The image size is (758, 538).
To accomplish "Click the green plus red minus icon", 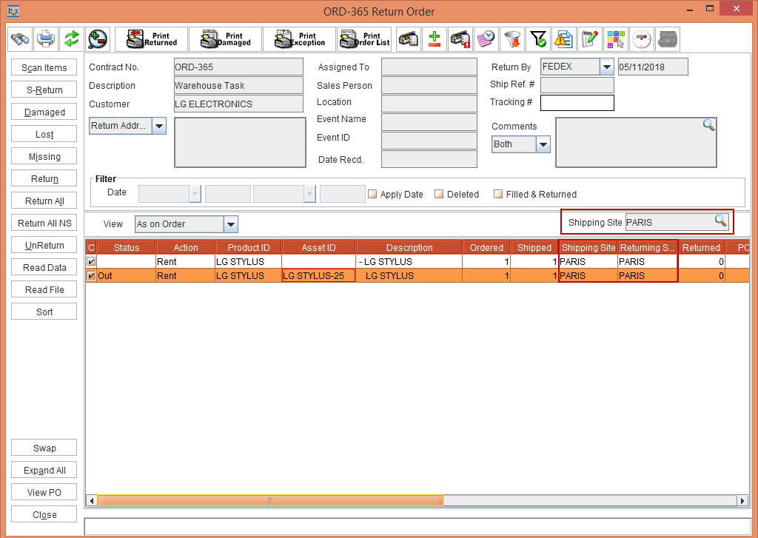I will (435, 39).
